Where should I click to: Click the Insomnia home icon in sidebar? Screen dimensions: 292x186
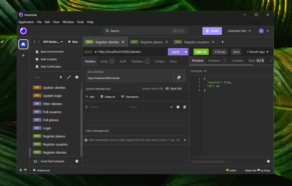point(23,44)
